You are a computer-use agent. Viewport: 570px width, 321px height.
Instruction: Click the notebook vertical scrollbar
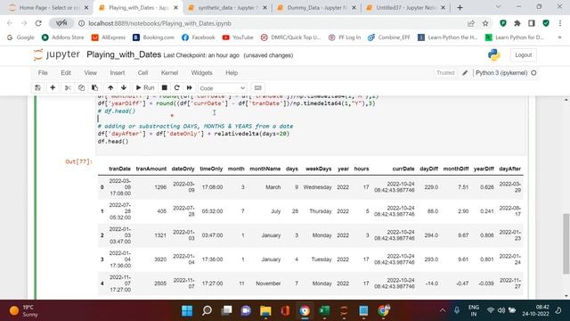click(566, 243)
